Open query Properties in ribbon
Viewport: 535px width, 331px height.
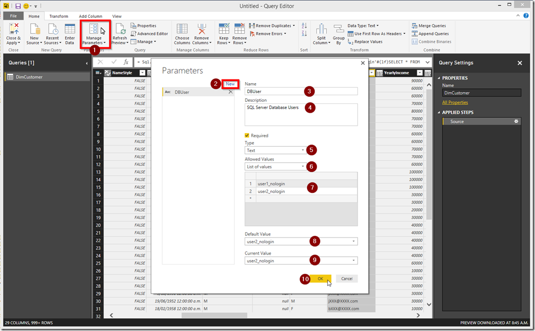143,26
